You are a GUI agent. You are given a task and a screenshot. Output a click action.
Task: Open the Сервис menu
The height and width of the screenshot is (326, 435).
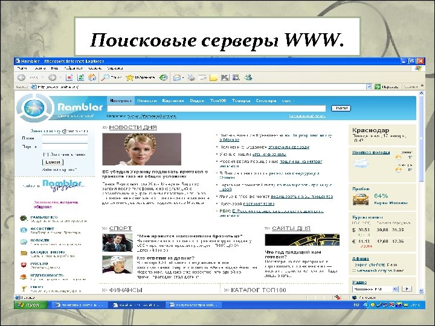point(95,68)
